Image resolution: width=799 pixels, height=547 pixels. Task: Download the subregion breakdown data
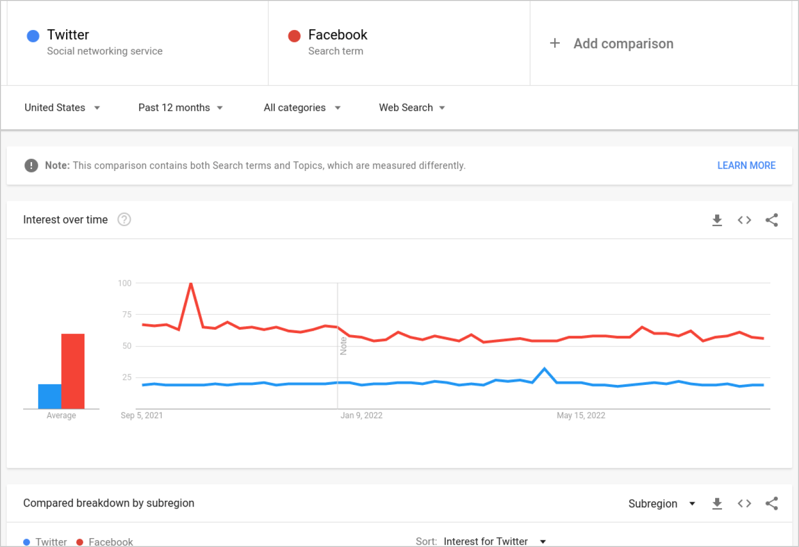[717, 504]
